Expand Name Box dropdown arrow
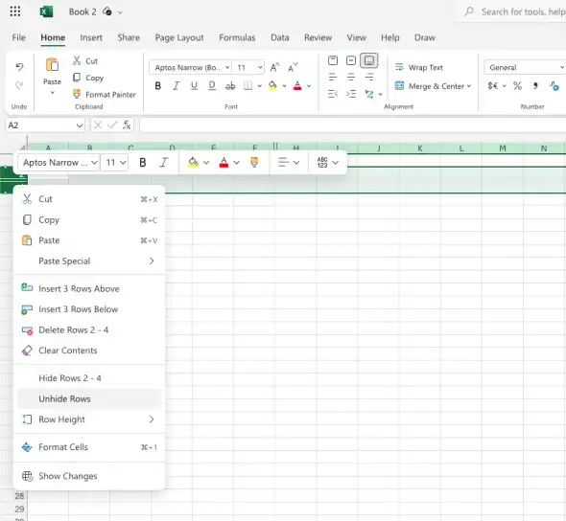The image size is (566, 521). pyautogui.click(x=80, y=125)
